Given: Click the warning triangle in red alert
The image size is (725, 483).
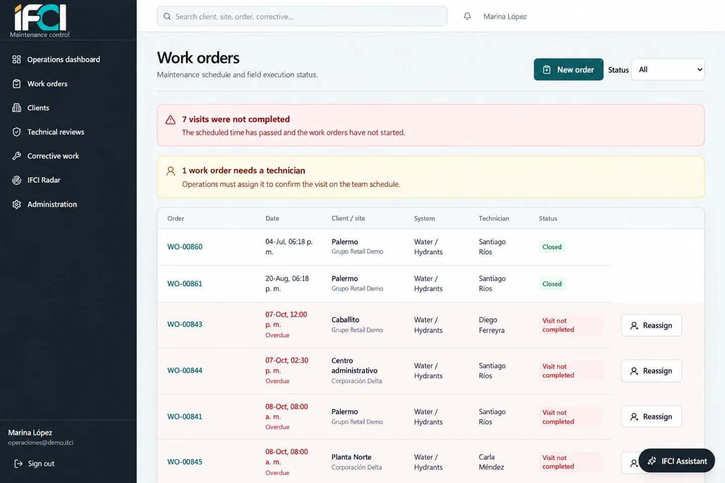Looking at the screenshot, I should 171,120.
